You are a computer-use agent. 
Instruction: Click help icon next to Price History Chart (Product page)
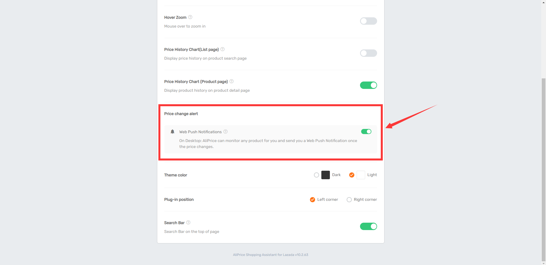(x=231, y=81)
